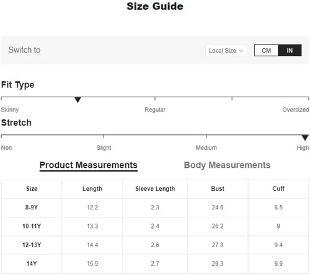Image resolution: width=310 pixels, height=275 pixels.
Task: Switch units to CM
Action: 267,50
